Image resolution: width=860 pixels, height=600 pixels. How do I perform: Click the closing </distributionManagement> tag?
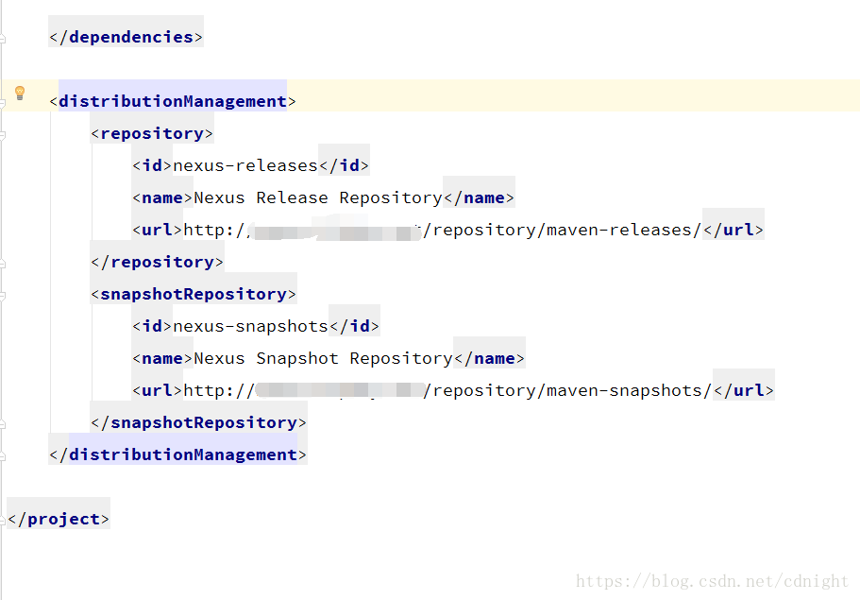coord(177,454)
